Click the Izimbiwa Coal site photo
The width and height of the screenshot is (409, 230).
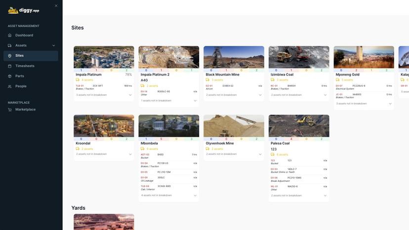click(x=299, y=57)
